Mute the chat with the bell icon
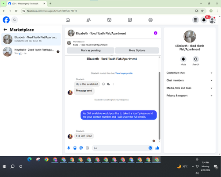Image resolution: width=221 pixels, height=177 pixels. click(x=183, y=59)
